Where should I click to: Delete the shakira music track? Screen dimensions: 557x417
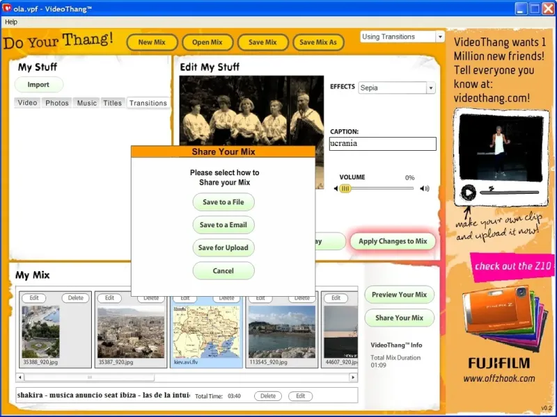pos(268,396)
